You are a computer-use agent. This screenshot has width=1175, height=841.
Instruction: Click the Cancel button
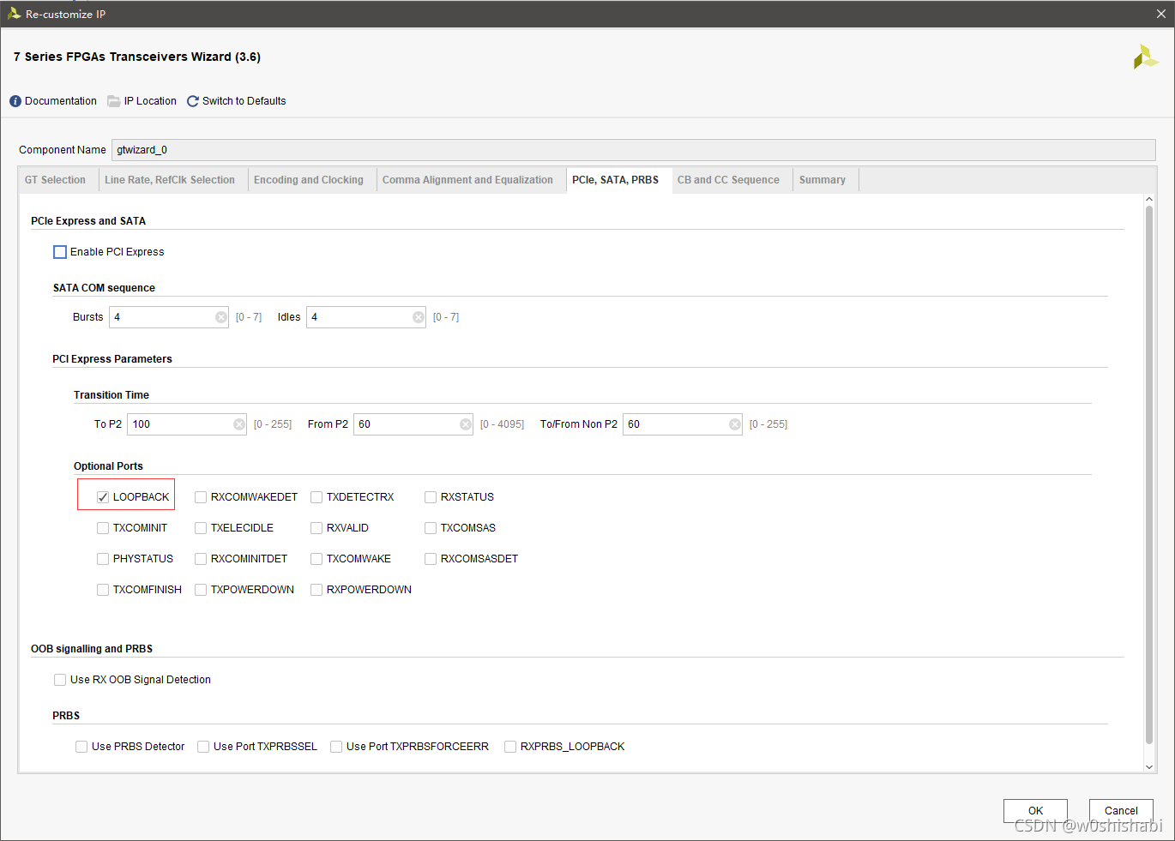click(x=1121, y=810)
